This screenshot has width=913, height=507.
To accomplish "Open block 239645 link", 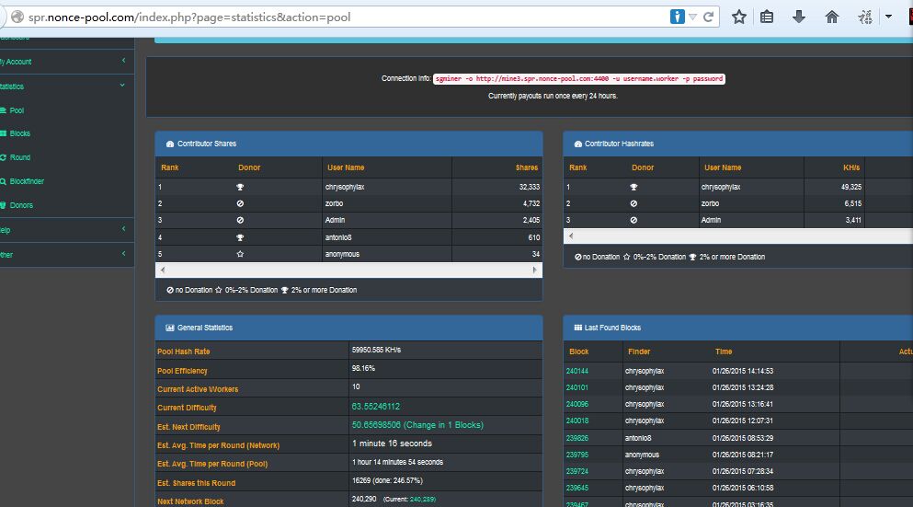I will click(x=577, y=488).
